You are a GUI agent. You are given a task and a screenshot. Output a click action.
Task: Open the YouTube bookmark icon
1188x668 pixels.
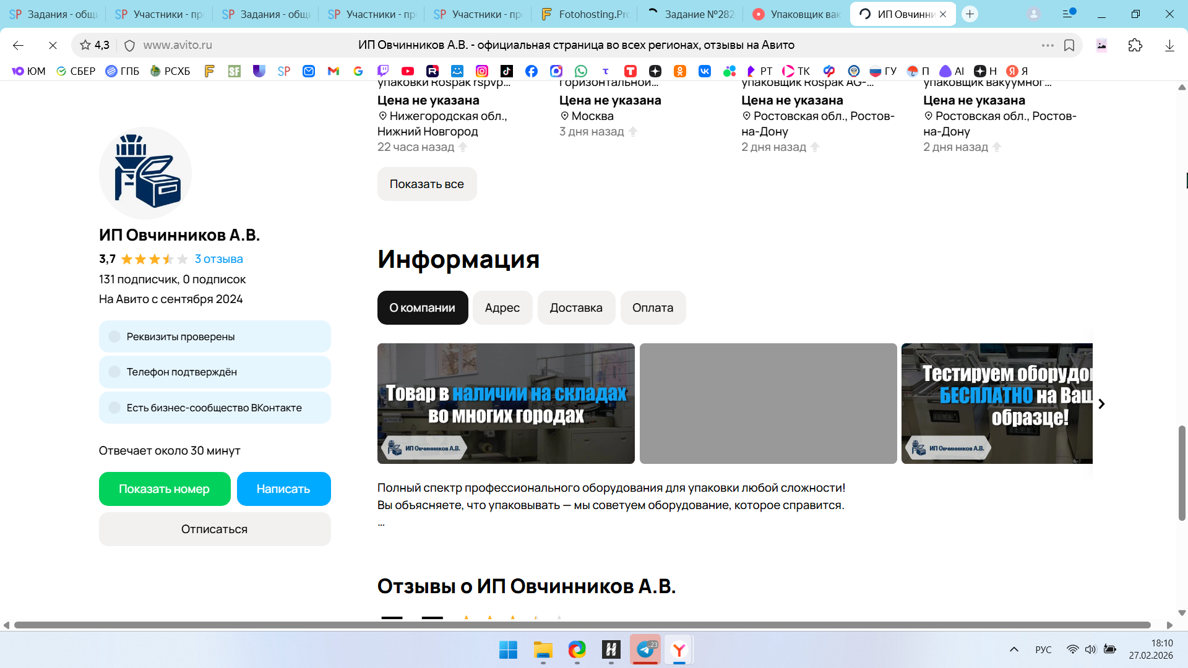[407, 71]
